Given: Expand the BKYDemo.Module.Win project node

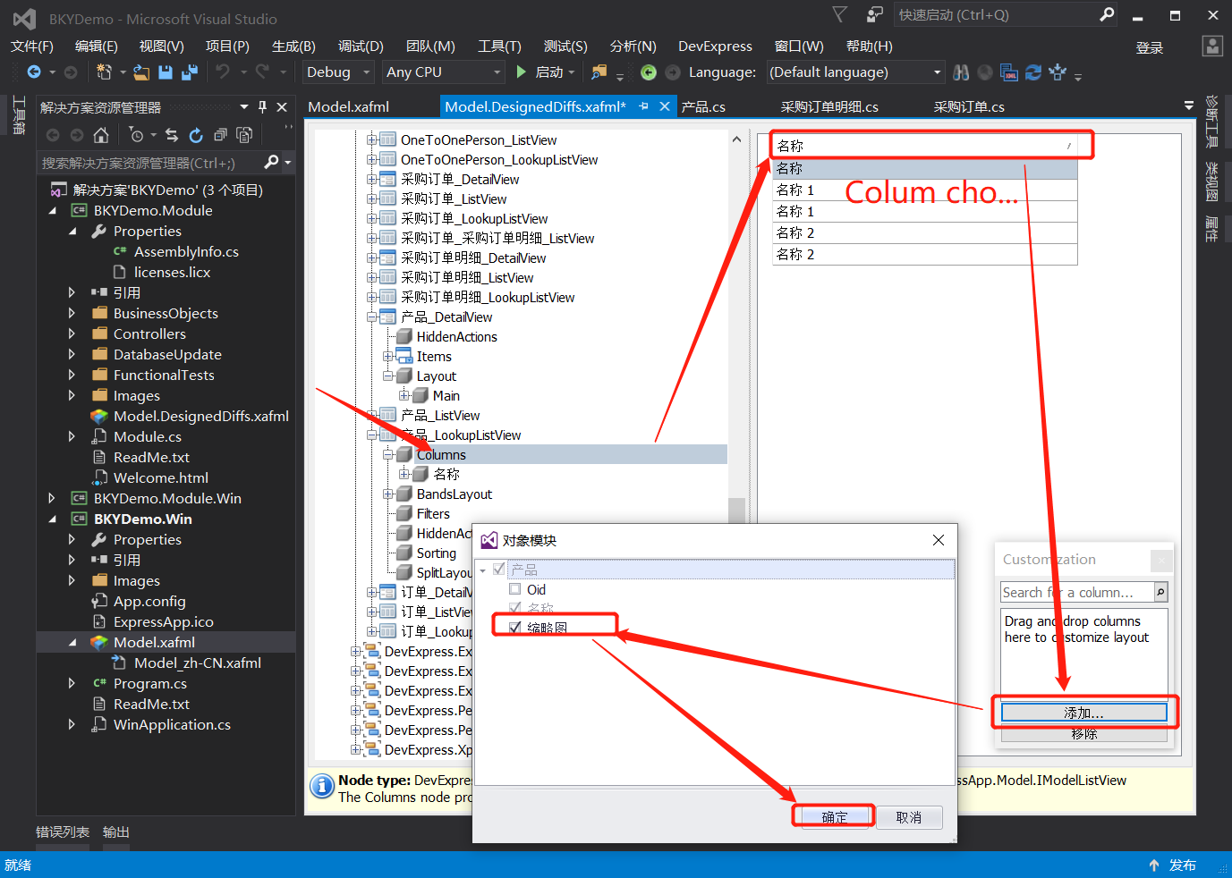Looking at the screenshot, I should pyautogui.click(x=52, y=498).
